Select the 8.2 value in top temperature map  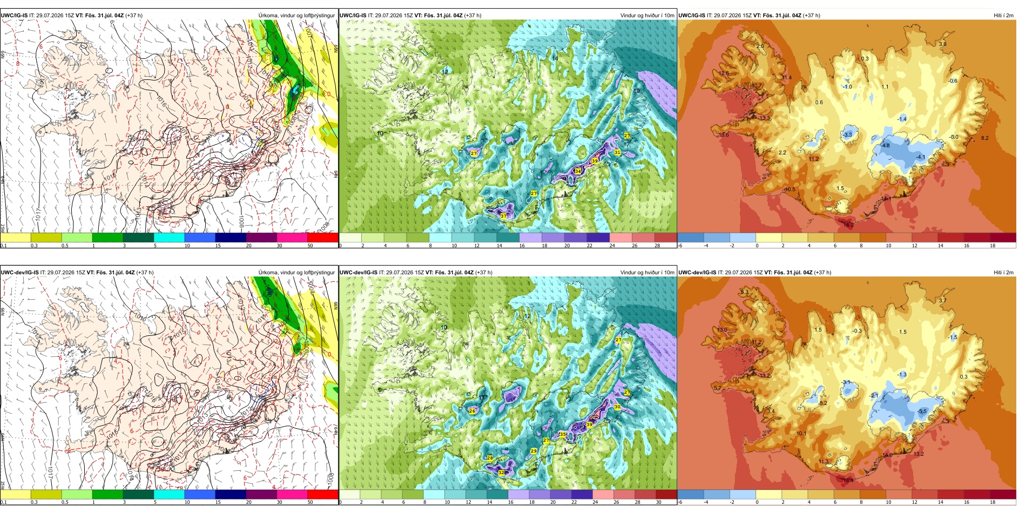click(x=985, y=138)
